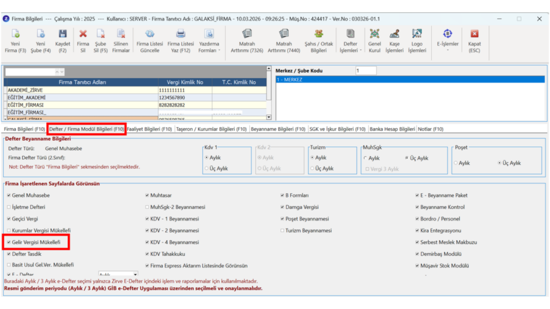Close the window with Kapat (ESC)
Screen dimensions: 550x309
point(474,41)
